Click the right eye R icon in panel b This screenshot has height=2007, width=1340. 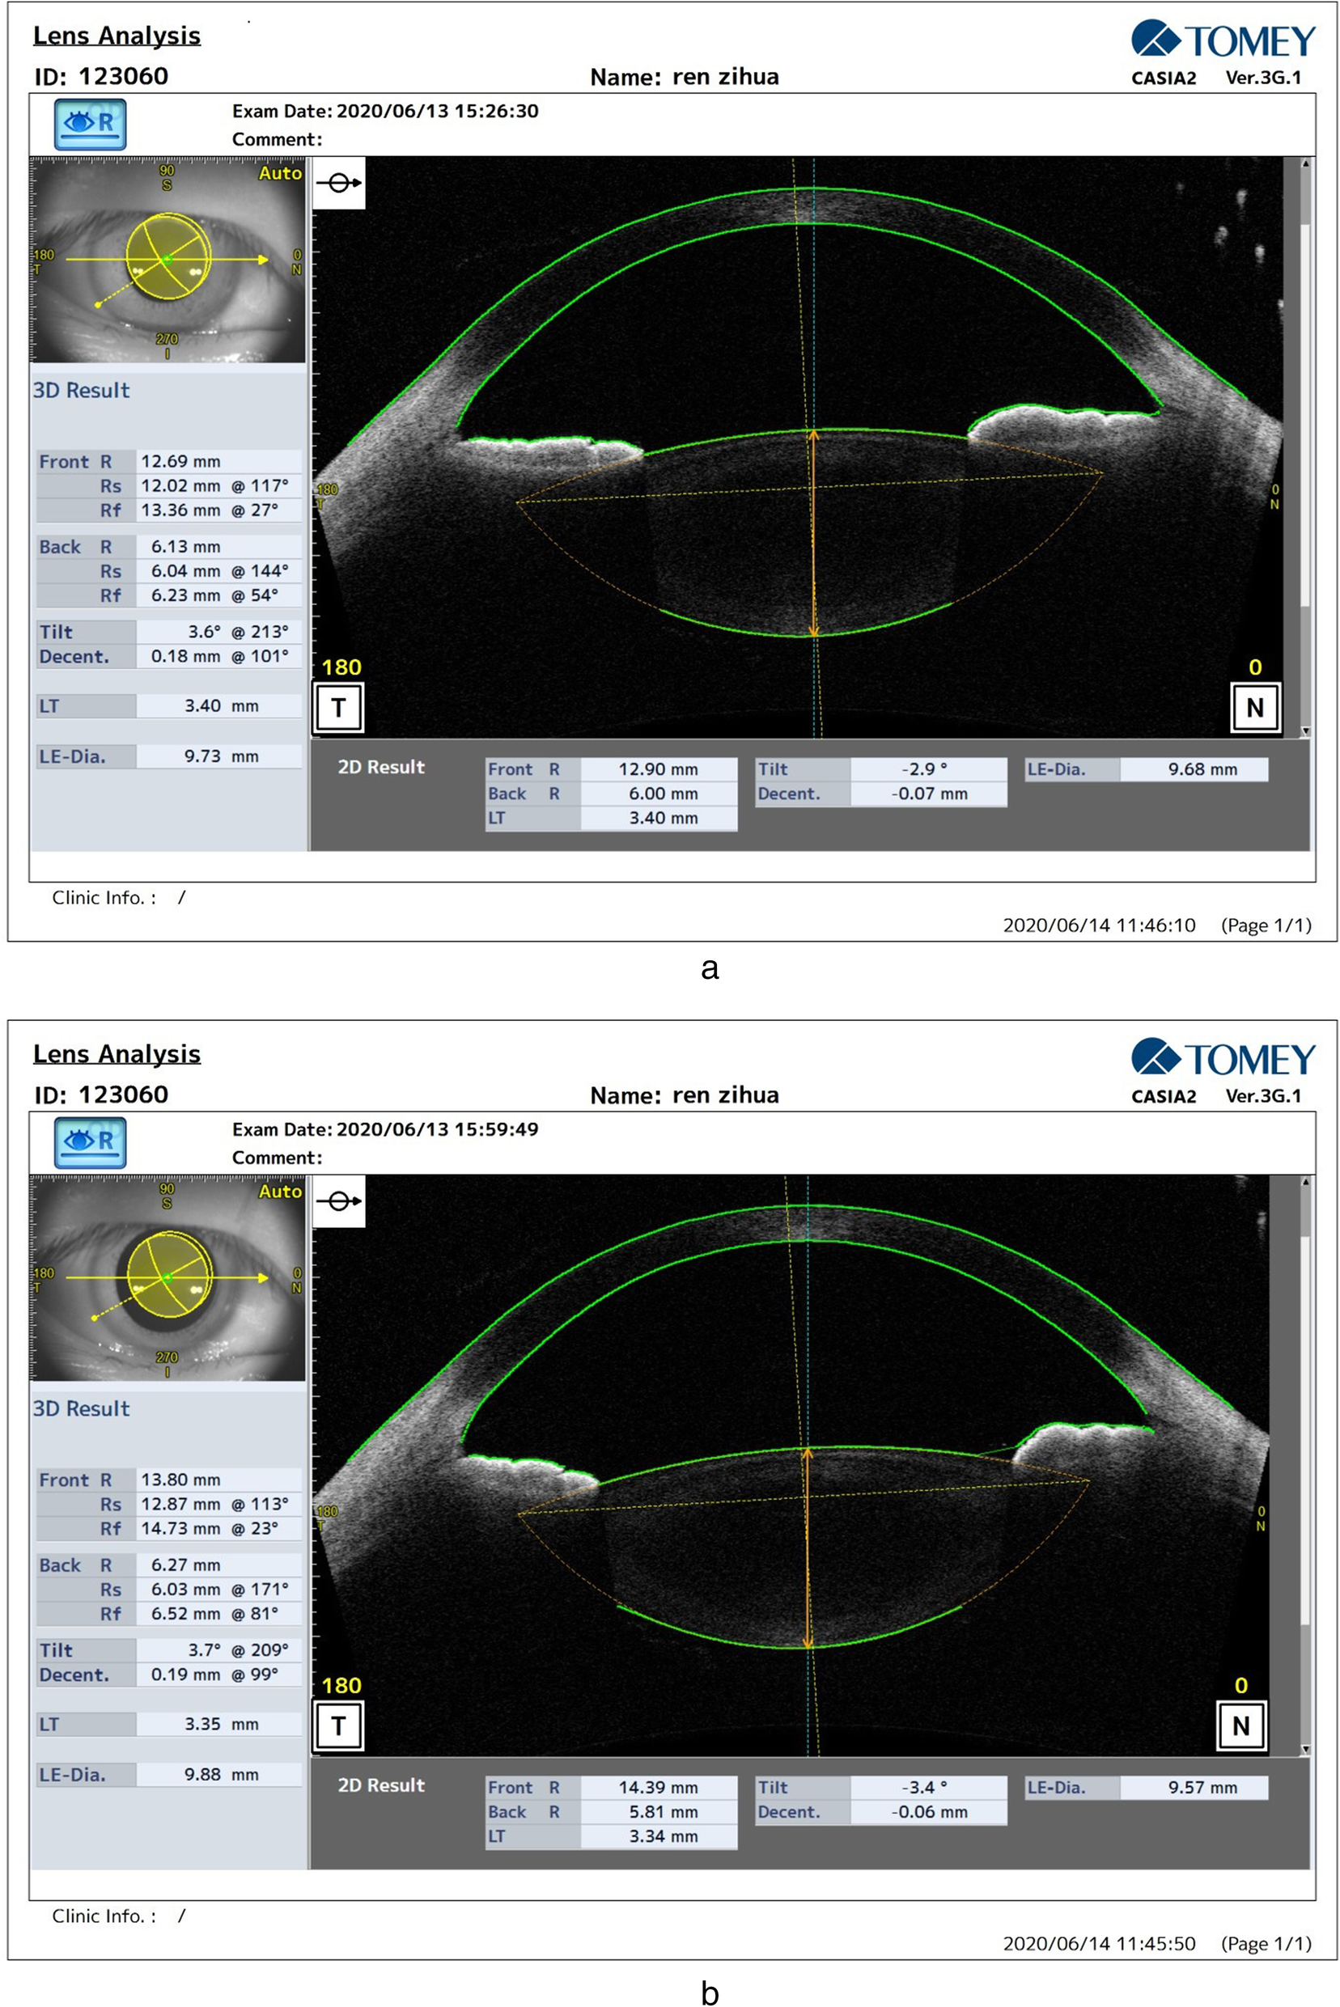point(91,1142)
